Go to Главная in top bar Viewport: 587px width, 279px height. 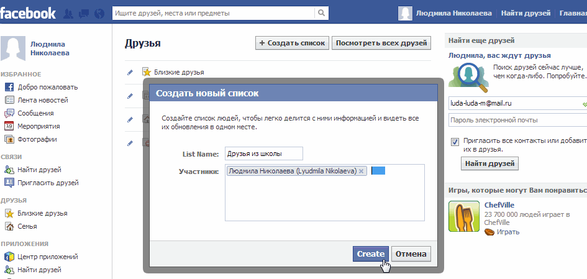pyautogui.click(x=573, y=13)
